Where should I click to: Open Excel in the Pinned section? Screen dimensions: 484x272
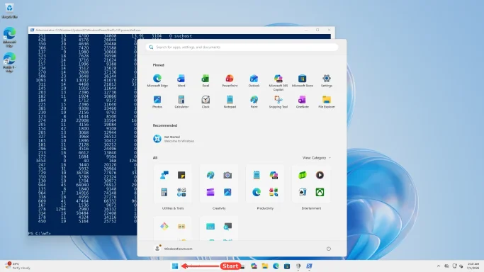tap(206, 81)
